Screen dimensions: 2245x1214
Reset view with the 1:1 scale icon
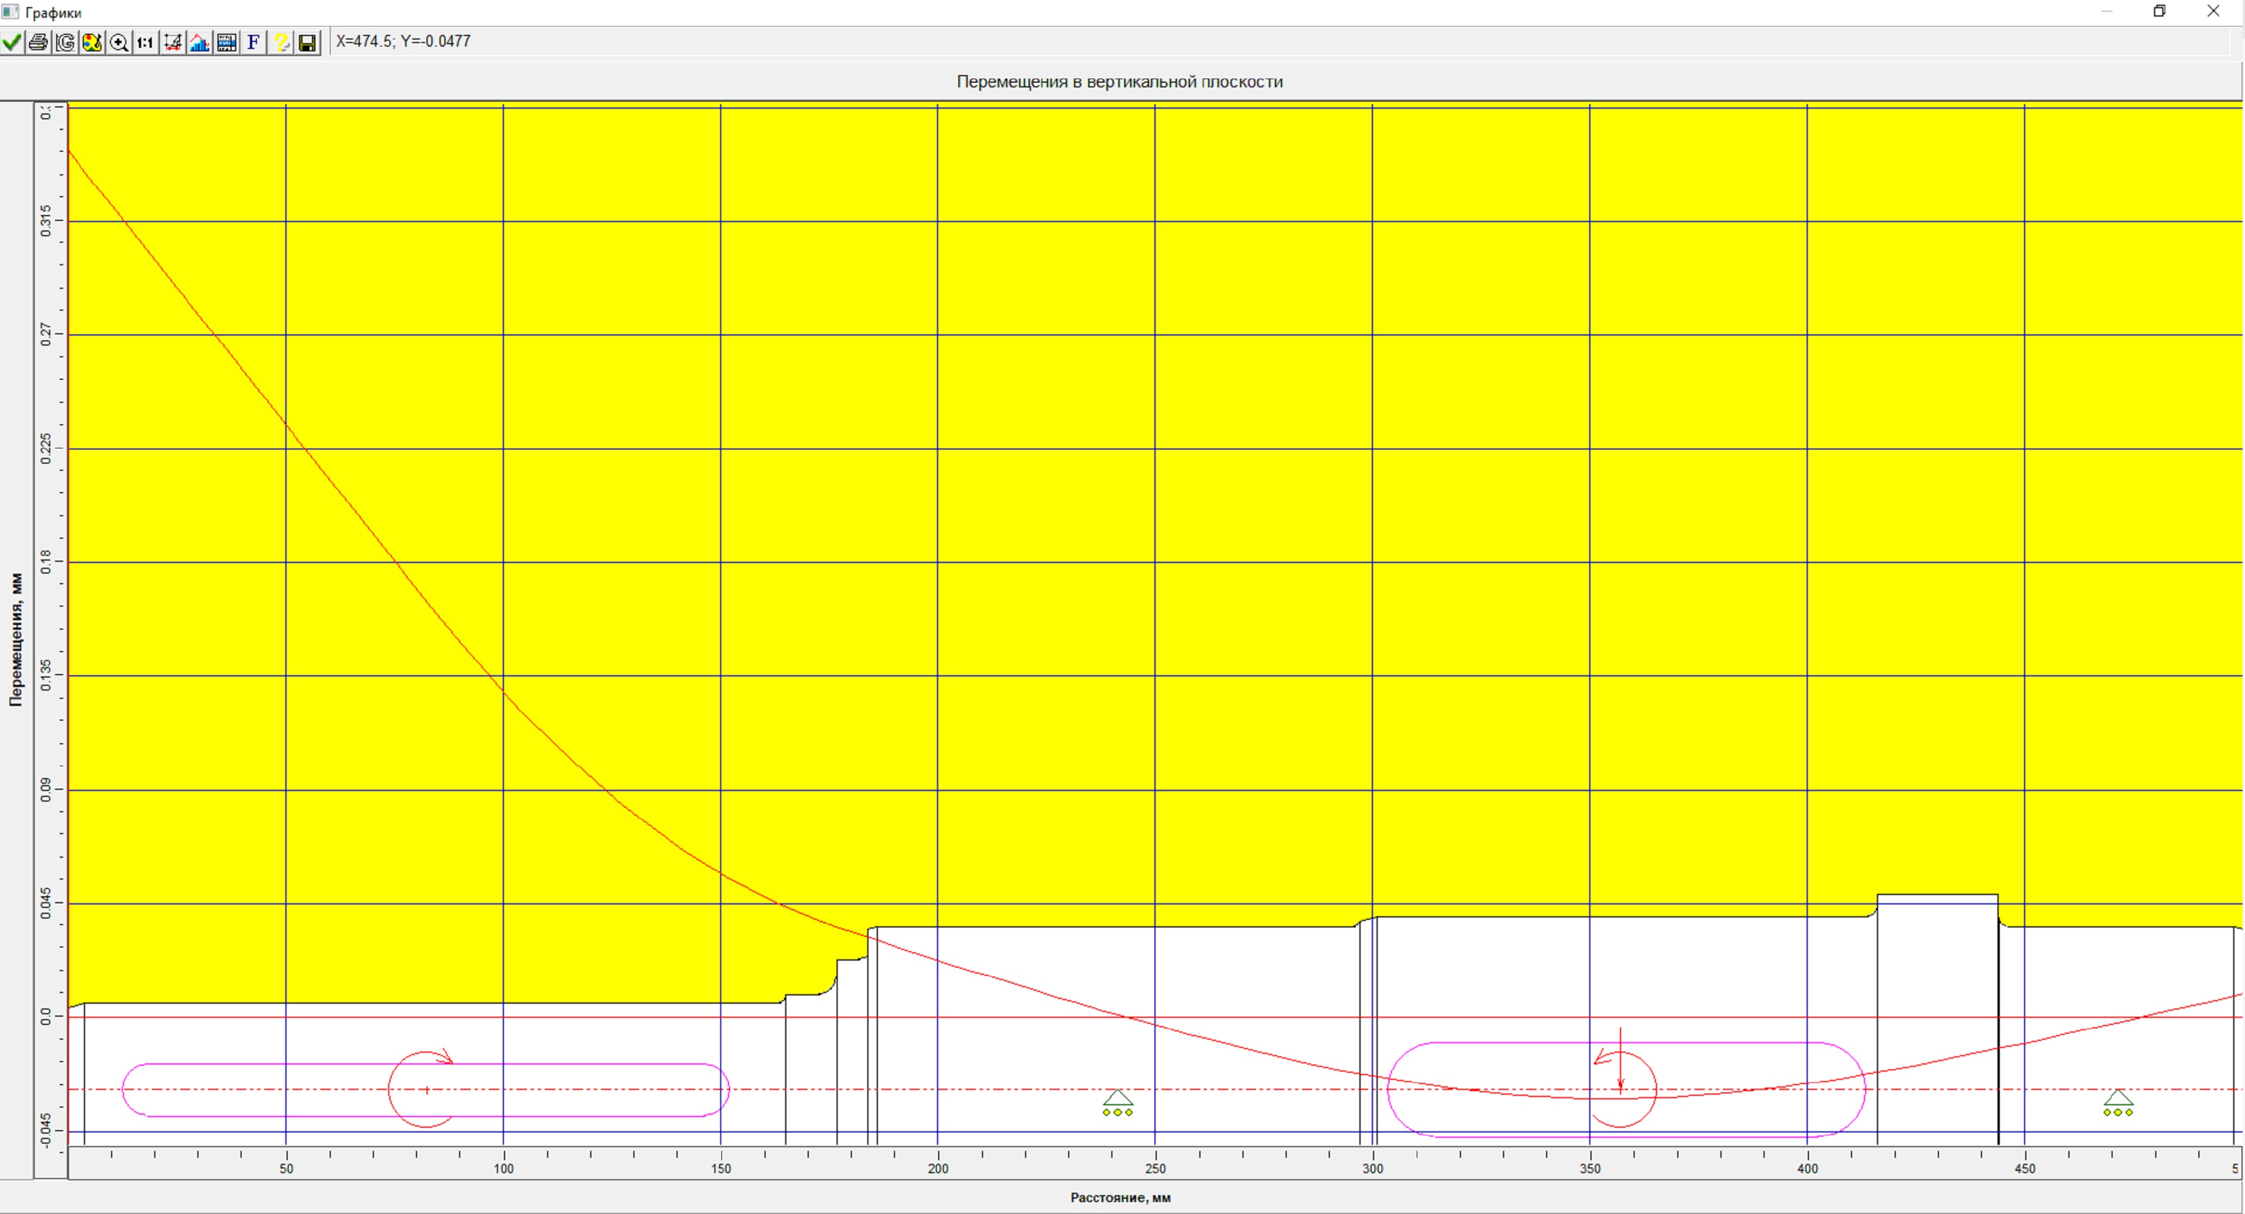click(145, 42)
